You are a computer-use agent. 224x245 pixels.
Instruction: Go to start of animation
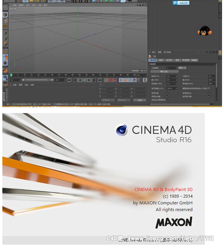pyautogui.click(x=69, y=80)
